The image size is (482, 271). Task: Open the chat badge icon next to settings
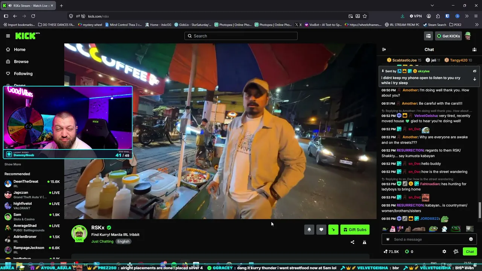pos(456,251)
